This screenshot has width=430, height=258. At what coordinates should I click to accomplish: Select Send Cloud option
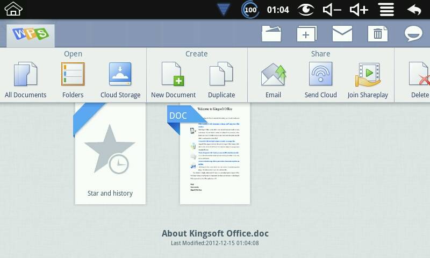320,80
